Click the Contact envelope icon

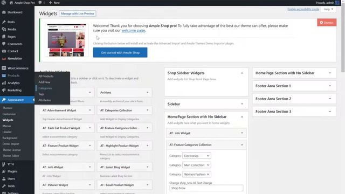click(4, 51)
